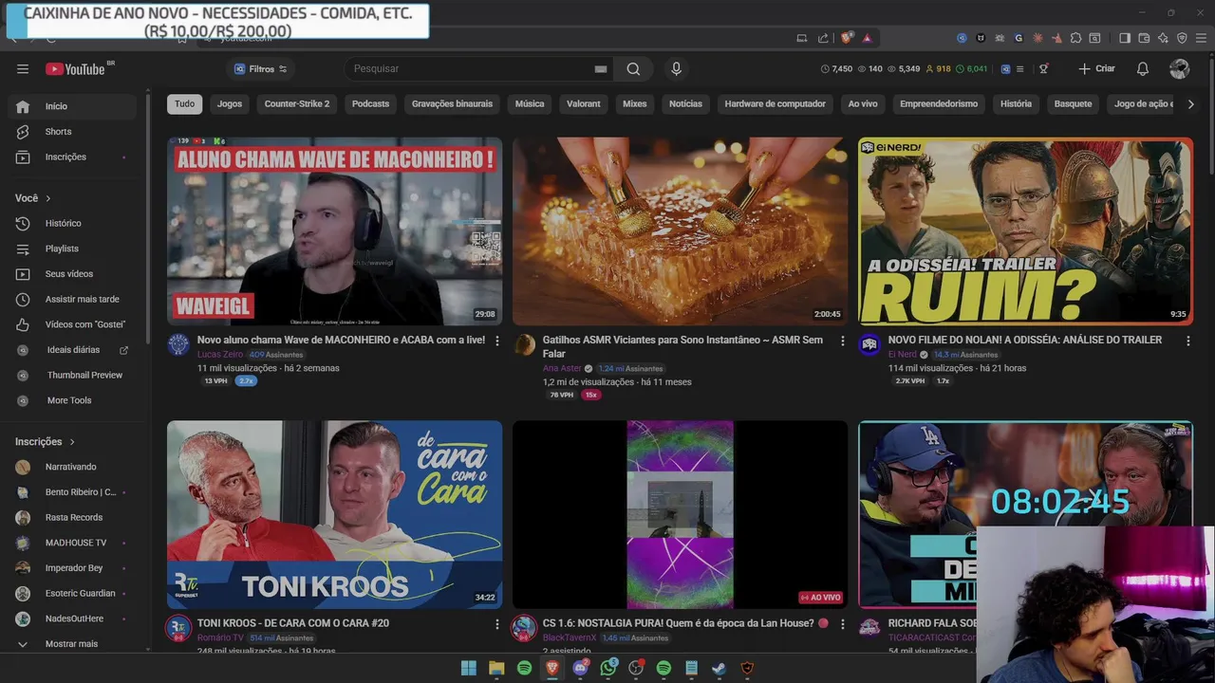
Task: Select the Podcasts chip
Action: [370, 104]
